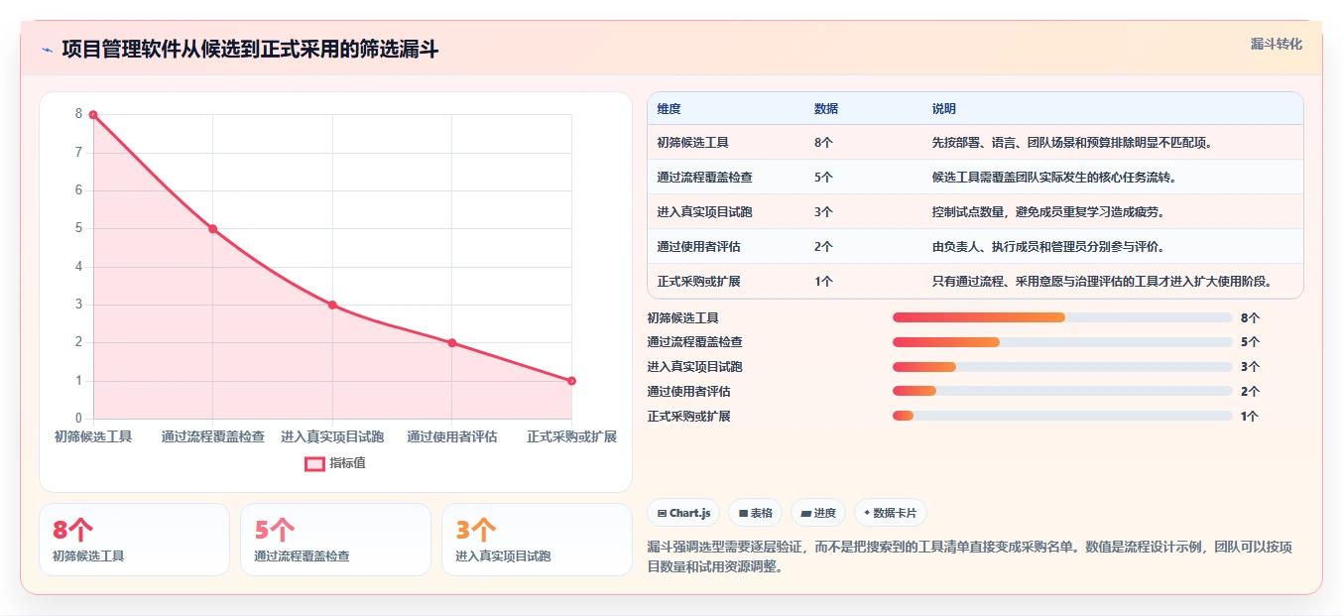Click table cell 进入真实项目试跑
The width and height of the screenshot is (1343, 616).
coord(704,212)
